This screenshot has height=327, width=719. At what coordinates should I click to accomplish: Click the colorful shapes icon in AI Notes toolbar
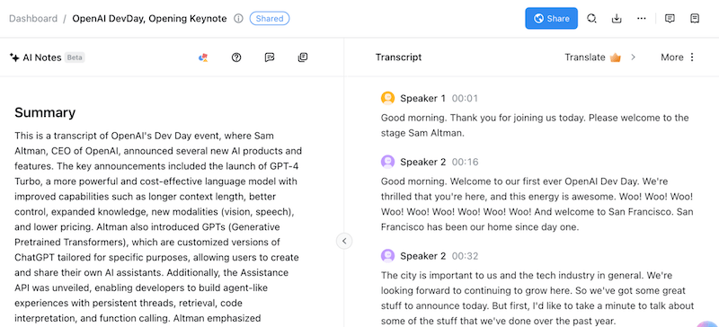[203, 57]
